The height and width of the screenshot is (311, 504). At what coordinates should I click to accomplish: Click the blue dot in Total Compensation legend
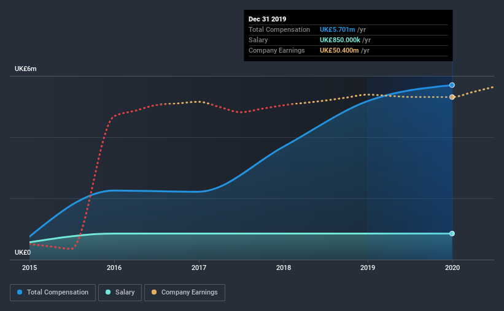(x=20, y=292)
